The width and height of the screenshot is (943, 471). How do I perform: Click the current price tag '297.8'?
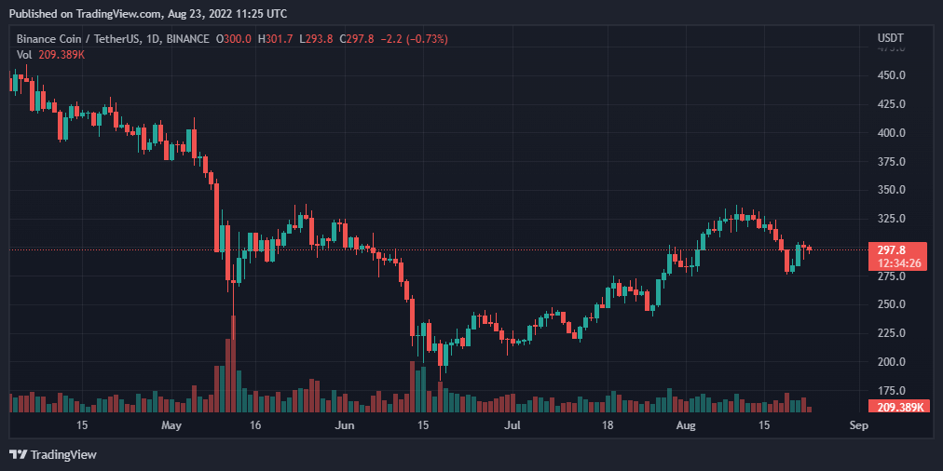click(898, 257)
